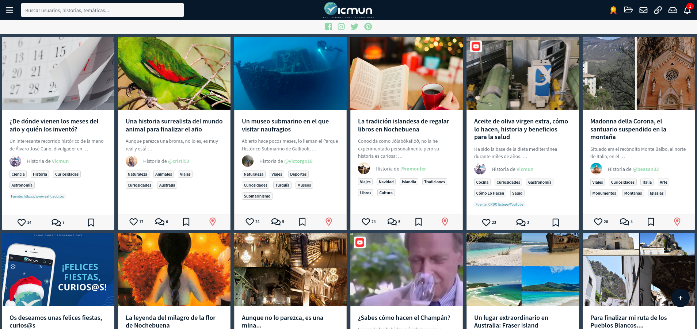The height and width of the screenshot is (329, 697).
Task: Open source link CRDO Estepa/YouTube
Action: [499, 204]
